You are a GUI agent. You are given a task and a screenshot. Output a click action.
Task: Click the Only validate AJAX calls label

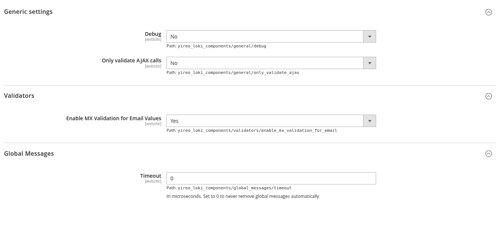pyautogui.click(x=131, y=60)
